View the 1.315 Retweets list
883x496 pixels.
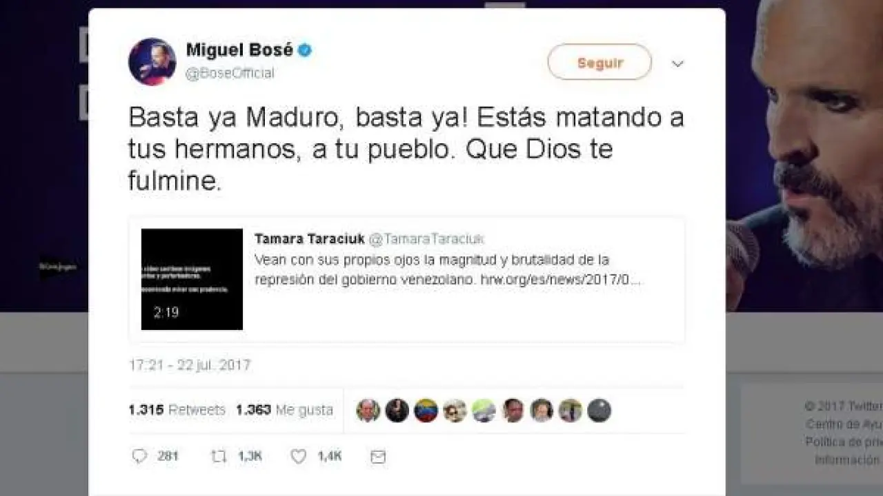click(177, 410)
